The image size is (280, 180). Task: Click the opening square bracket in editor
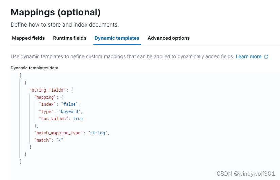click(x=20, y=76)
